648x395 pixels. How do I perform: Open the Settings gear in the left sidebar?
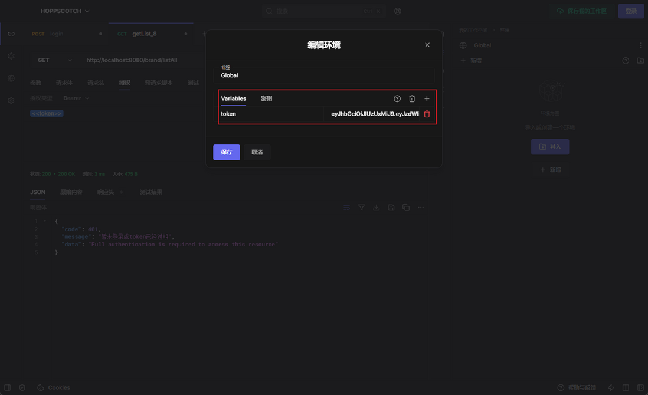(11, 100)
